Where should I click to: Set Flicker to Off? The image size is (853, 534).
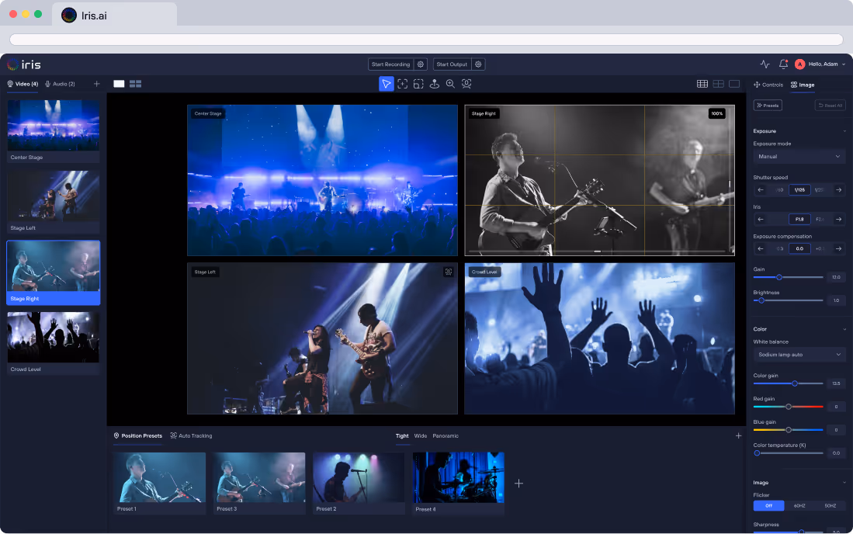(x=768, y=506)
